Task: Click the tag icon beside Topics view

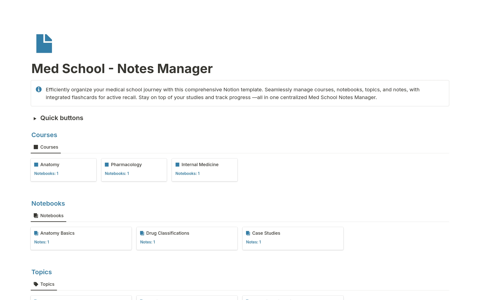Action: (x=36, y=284)
